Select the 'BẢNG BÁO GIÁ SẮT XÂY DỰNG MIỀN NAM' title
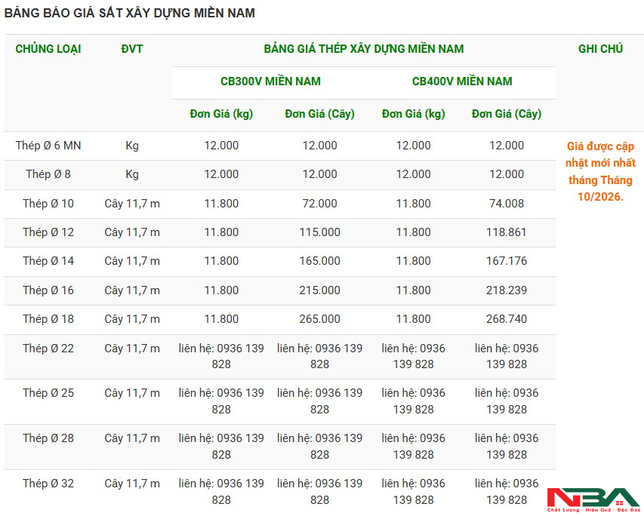The width and height of the screenshot is (644, 516). (129, 13)
